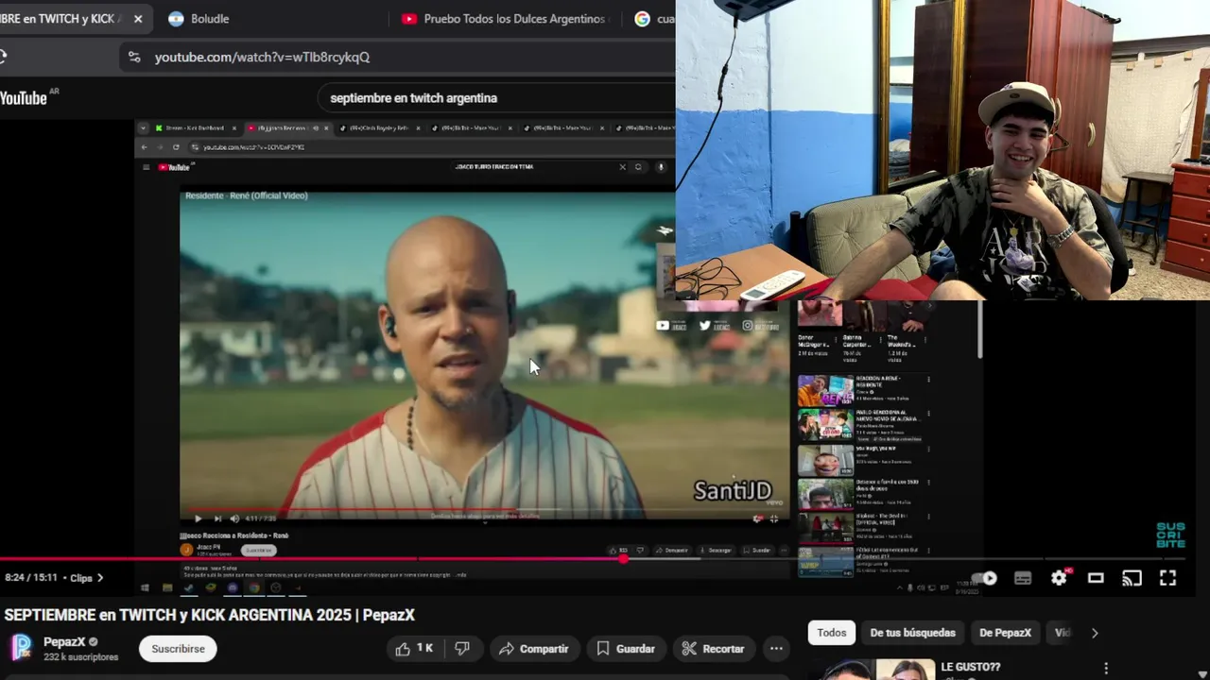Click the 8:24 / 15:11 time display
Image resolution: width=1210 pixels, height=680 pixels.
click(x=31, y=578)
